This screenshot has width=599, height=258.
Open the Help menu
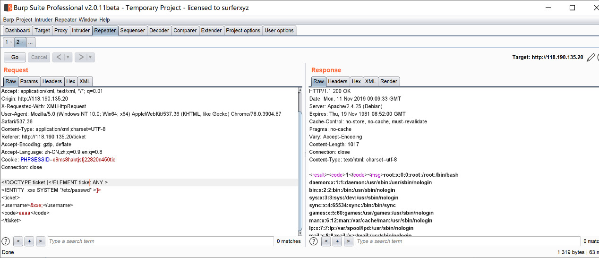tap(104, 20)
